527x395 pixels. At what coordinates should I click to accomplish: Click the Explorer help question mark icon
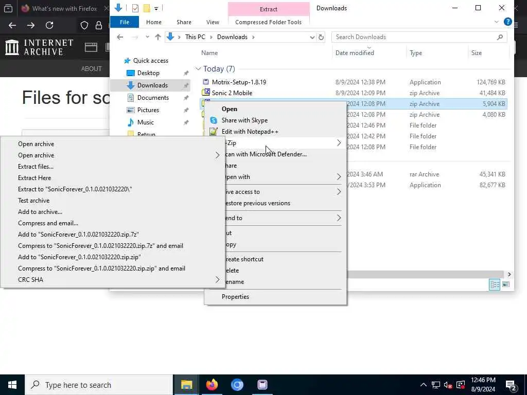508,22
